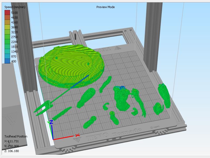Select the green 2280 speed swatch
Image resolution: width=210 pixels, height=158 pixels.
tap(7, 42)
